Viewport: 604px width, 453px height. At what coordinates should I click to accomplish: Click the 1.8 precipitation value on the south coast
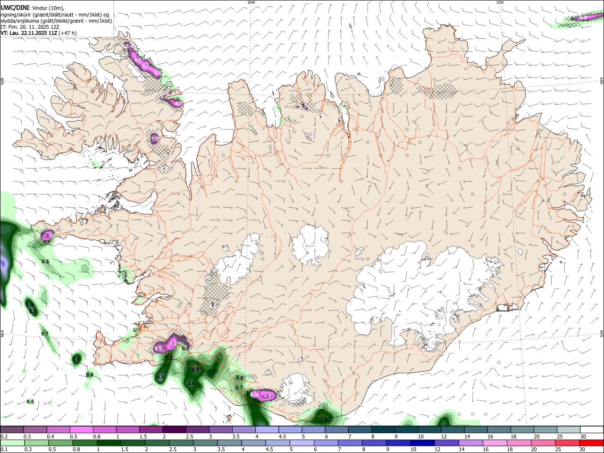(324, 420)
